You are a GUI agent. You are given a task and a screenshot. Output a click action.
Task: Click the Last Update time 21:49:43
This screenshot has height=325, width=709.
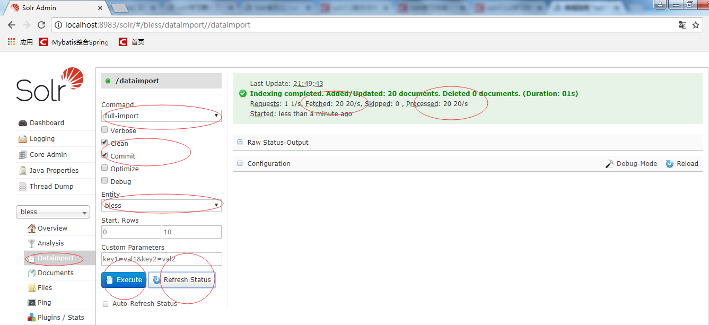[x=308, y=83]
